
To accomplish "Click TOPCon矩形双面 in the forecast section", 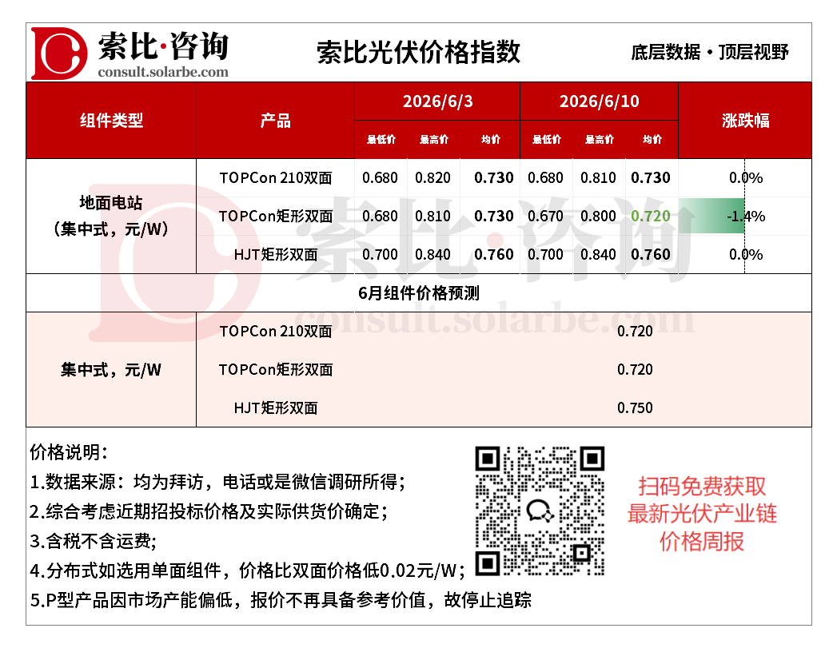I will pyautogui.click(x=276, y=370).
